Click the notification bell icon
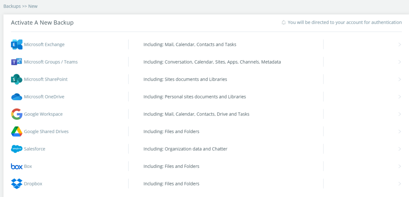 [x=284, y=22]
